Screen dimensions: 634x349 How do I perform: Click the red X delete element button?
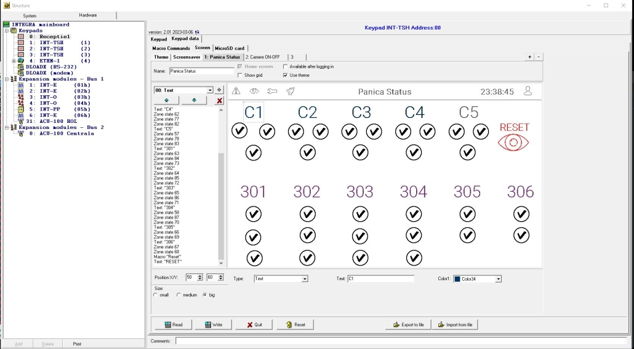(219, 100)
